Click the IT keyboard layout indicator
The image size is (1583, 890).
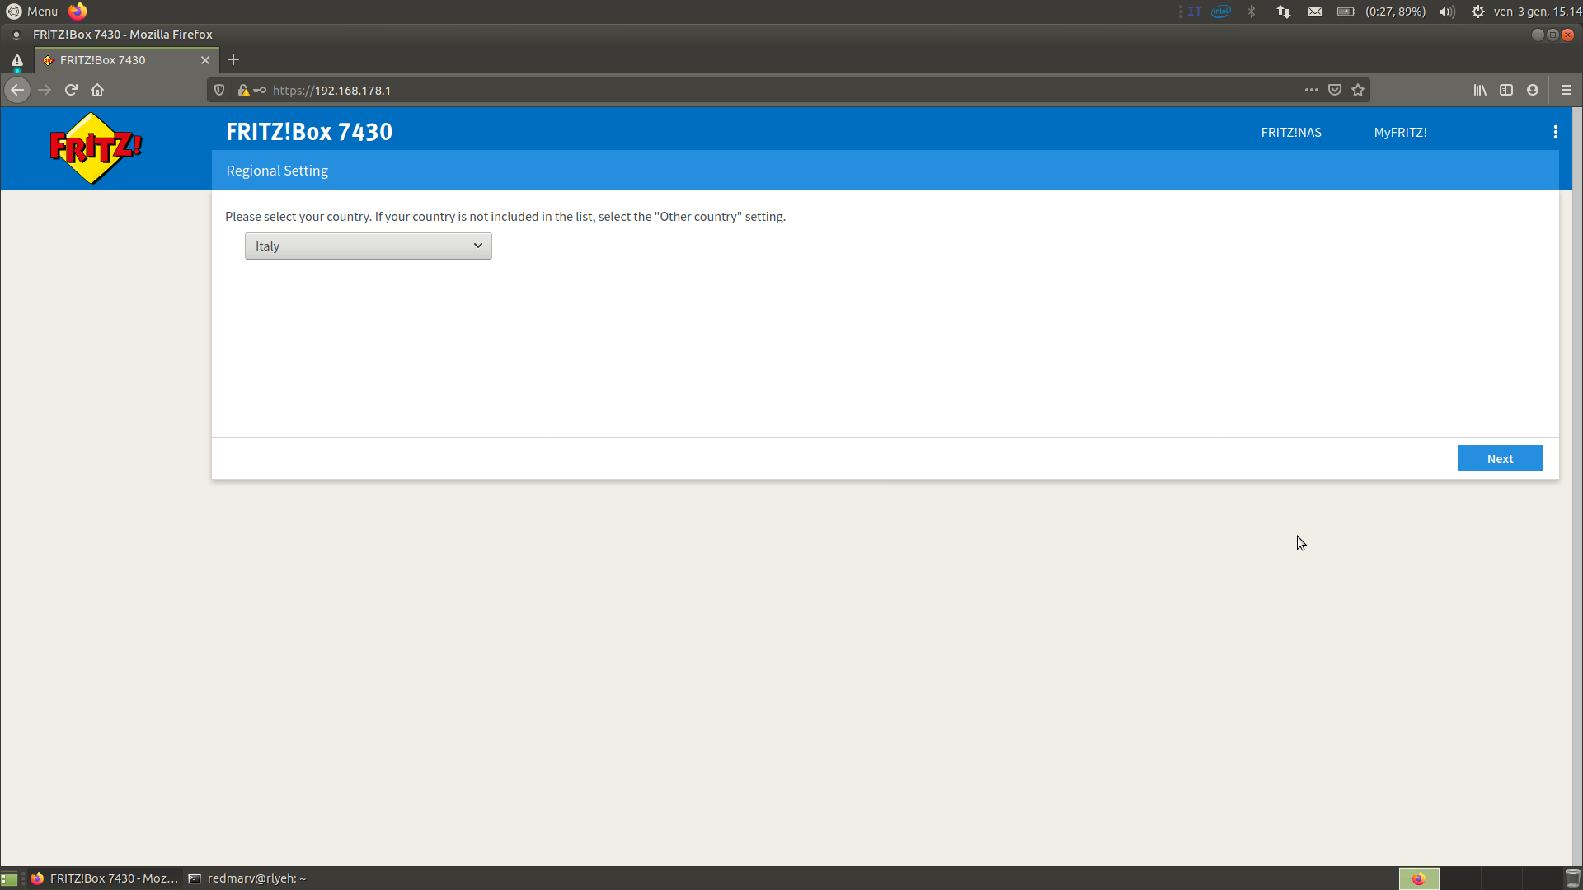(1195, 12)
